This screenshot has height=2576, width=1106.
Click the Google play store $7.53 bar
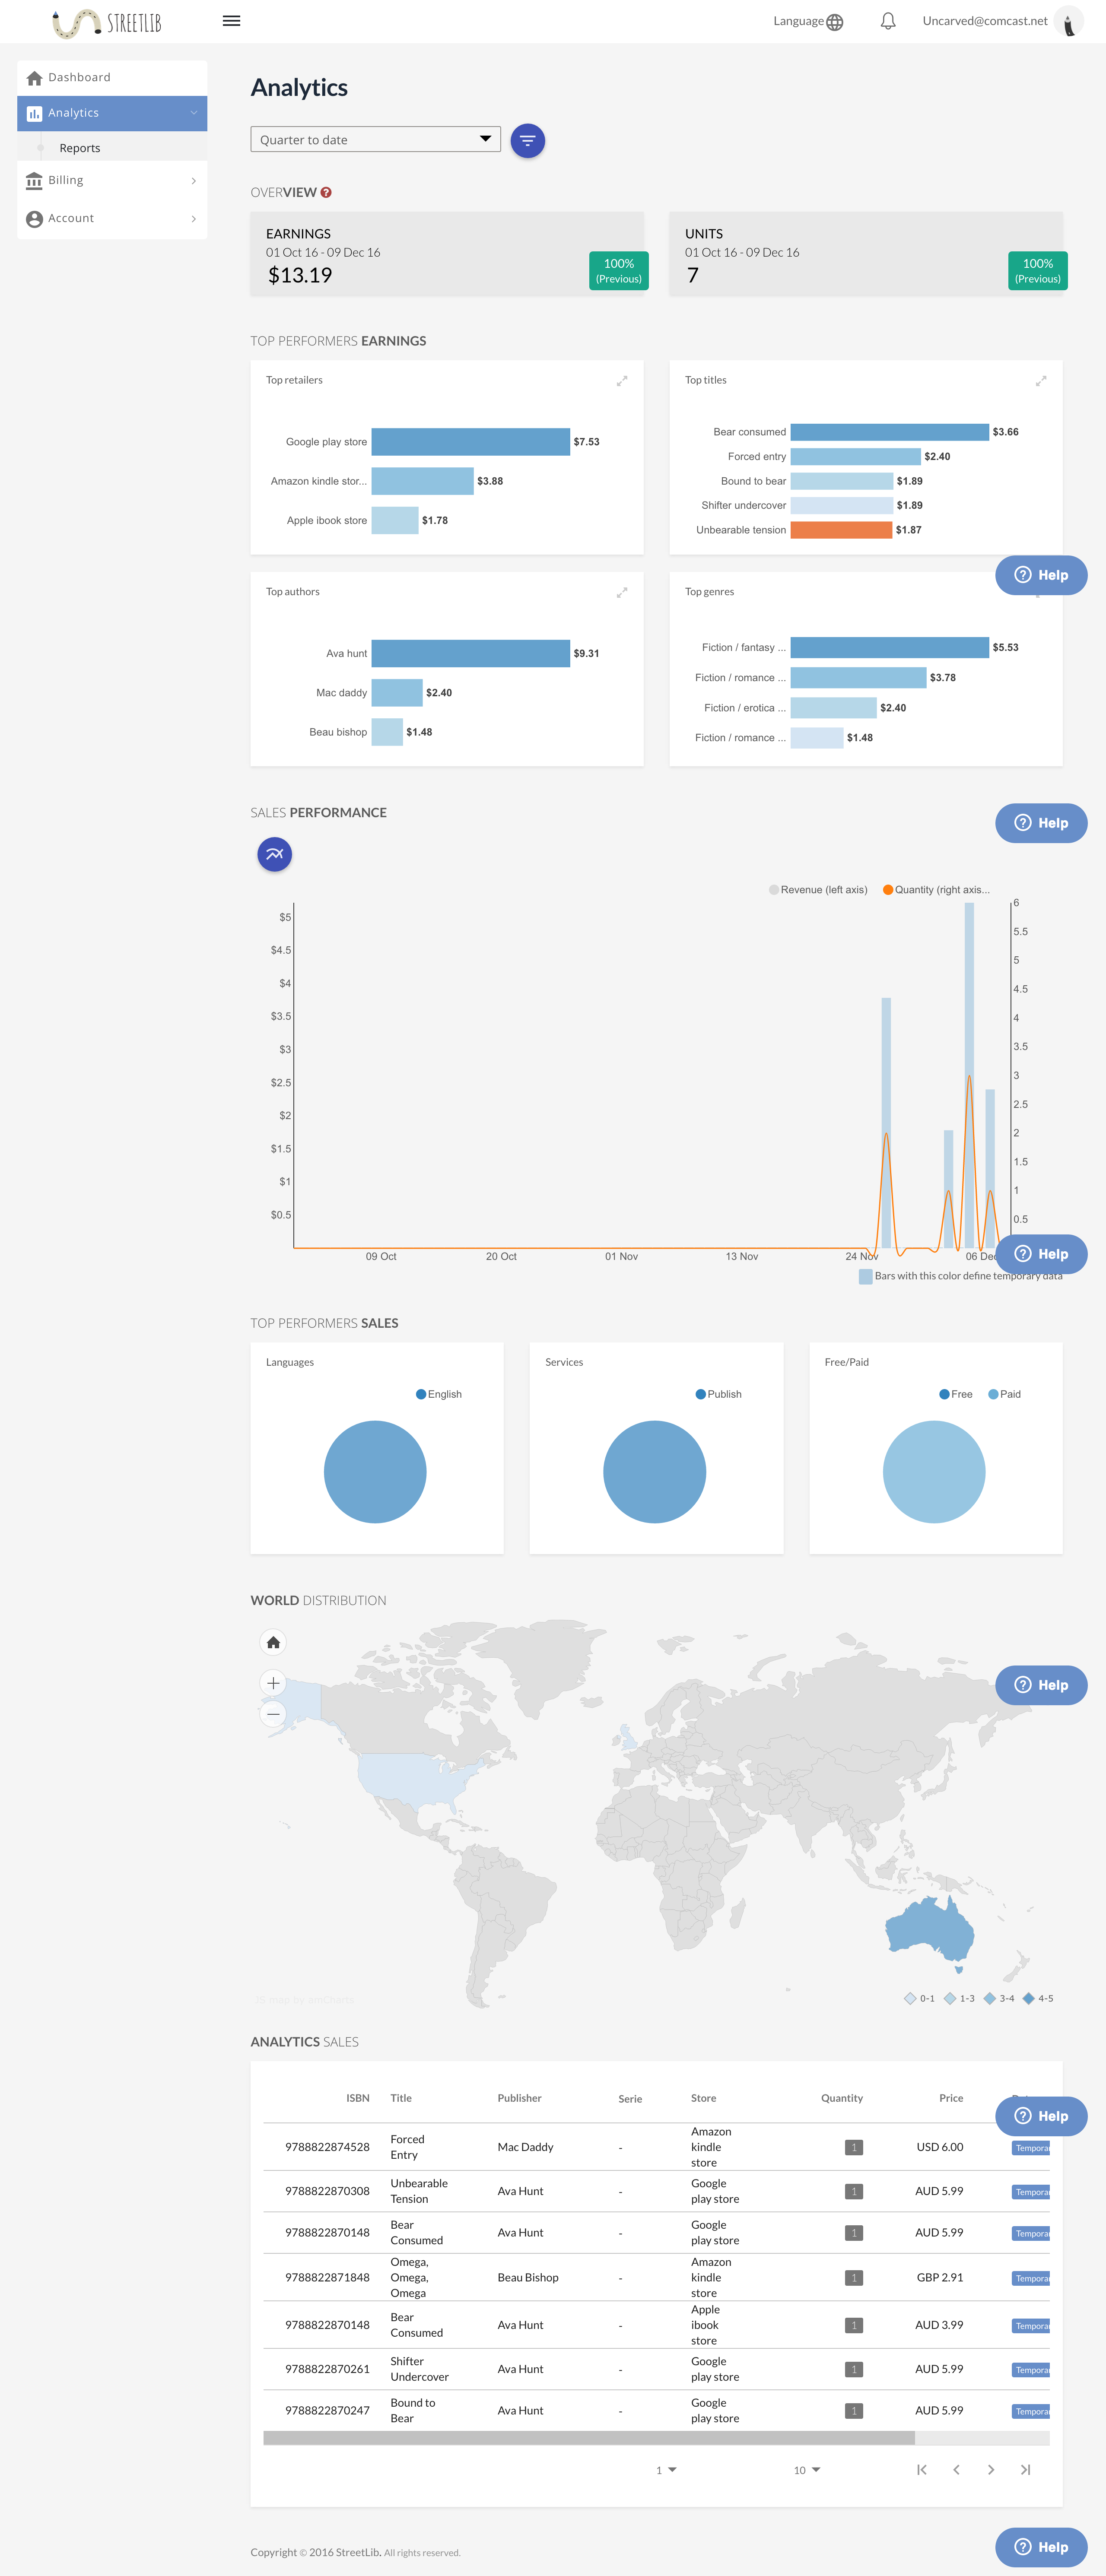coord(470,442)
